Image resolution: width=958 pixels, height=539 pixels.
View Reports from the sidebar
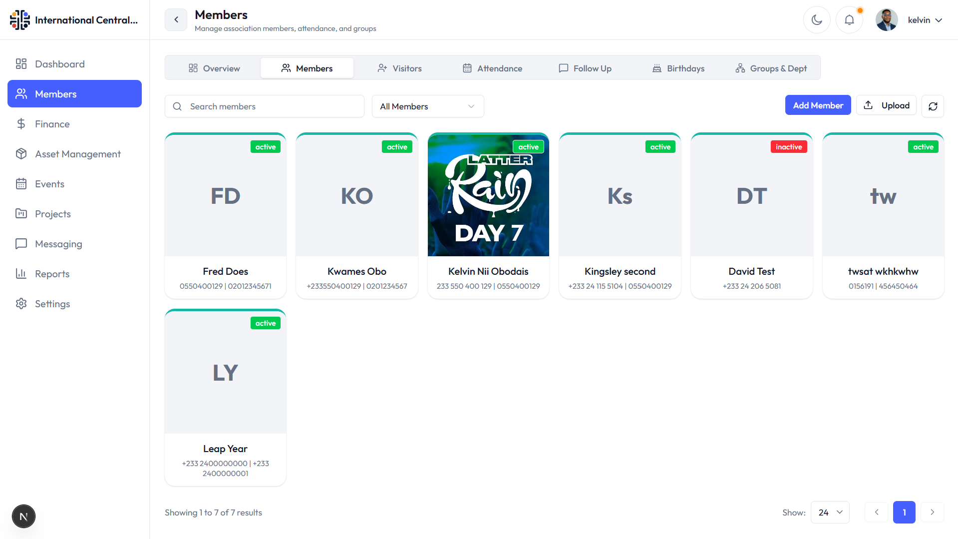[x=52, y=273]
